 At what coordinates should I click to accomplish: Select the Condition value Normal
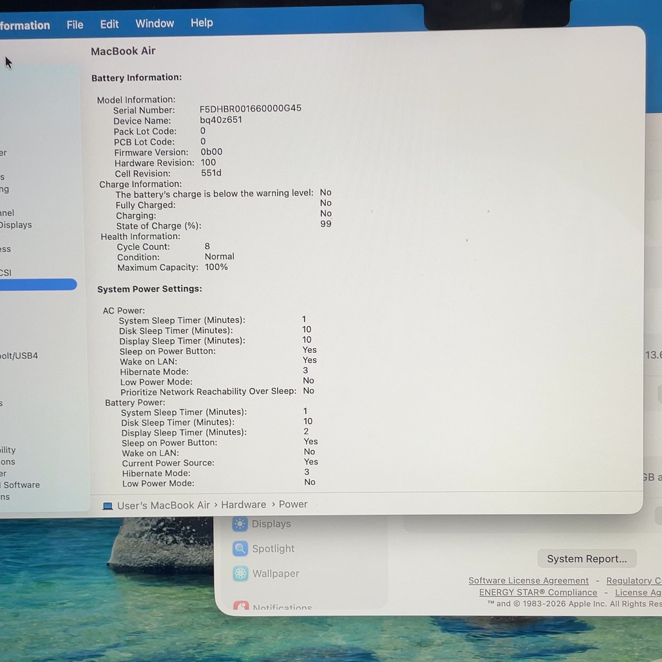click(219, 257)
